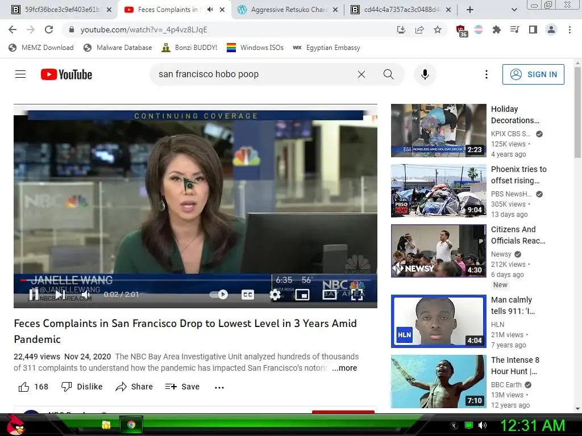Viewport: 582px width, 436px height.
Task: Toggle the browser side panel icon
Action: point(533,30)
